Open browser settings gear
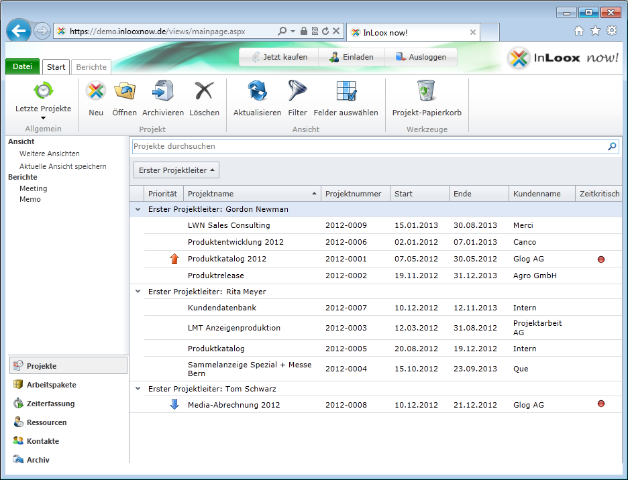This screenshot has width=628, height=480. [x=612, y=30]
